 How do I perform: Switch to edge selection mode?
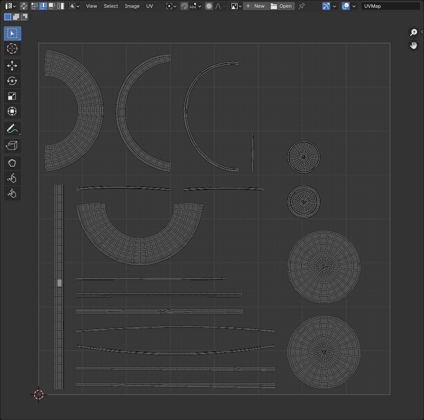[43, 6]
